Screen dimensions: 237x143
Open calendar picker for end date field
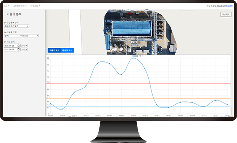pos(19,50)
